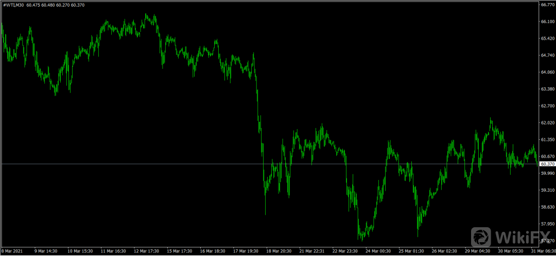Click the 64.740 price scale label

547,56
